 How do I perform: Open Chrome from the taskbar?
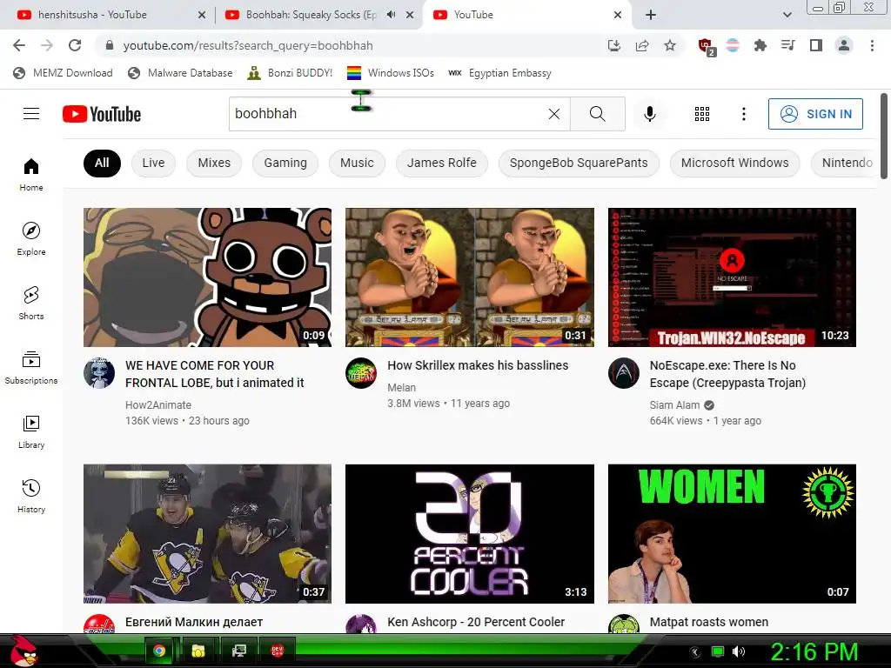click(159, 651)
